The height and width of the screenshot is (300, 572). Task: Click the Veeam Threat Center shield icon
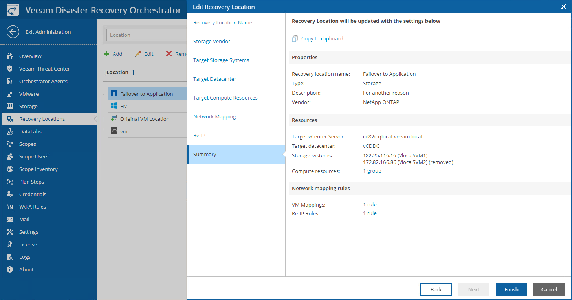10,69
